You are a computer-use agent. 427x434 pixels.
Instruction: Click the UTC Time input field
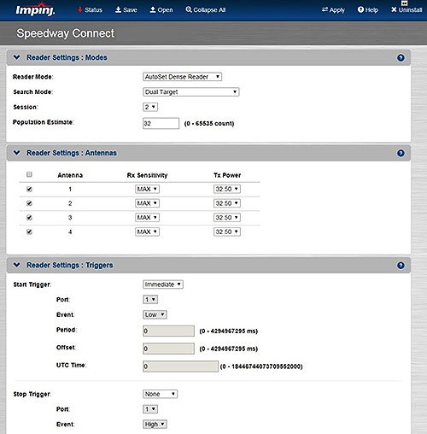[x=180, y=367]
